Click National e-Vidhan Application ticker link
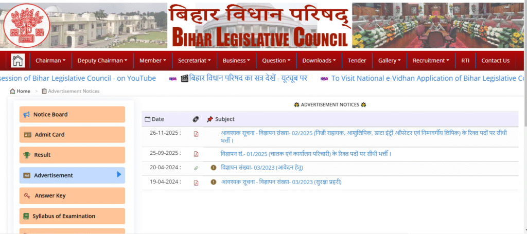Viewport: 527px width, 234px height. 429,79
